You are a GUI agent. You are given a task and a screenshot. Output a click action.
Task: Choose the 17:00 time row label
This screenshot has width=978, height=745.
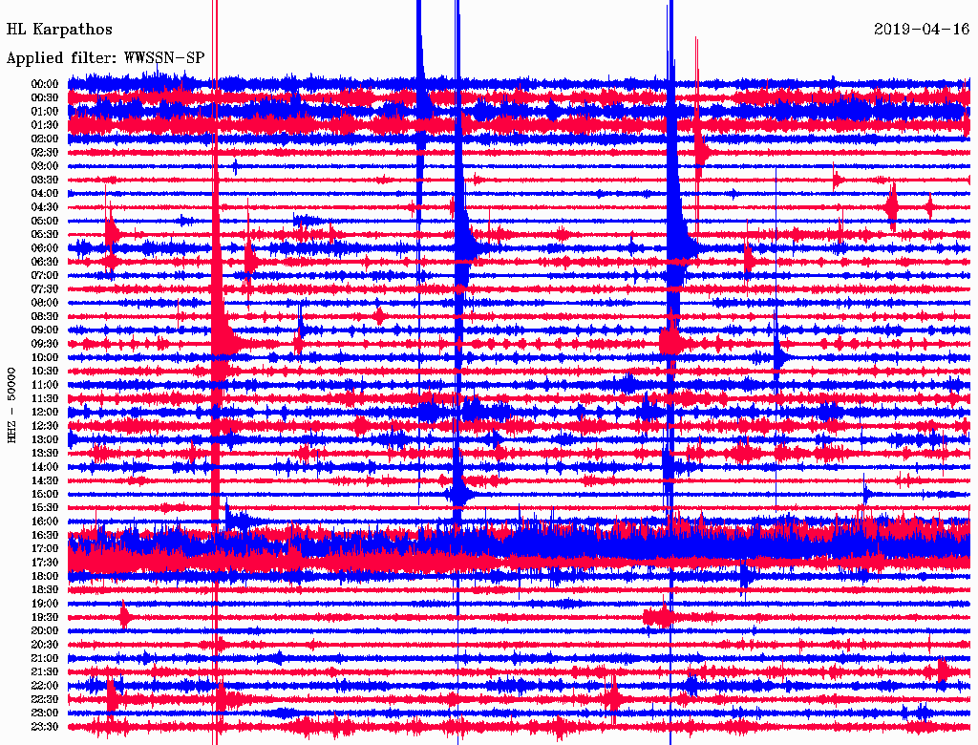pos(45,549)
